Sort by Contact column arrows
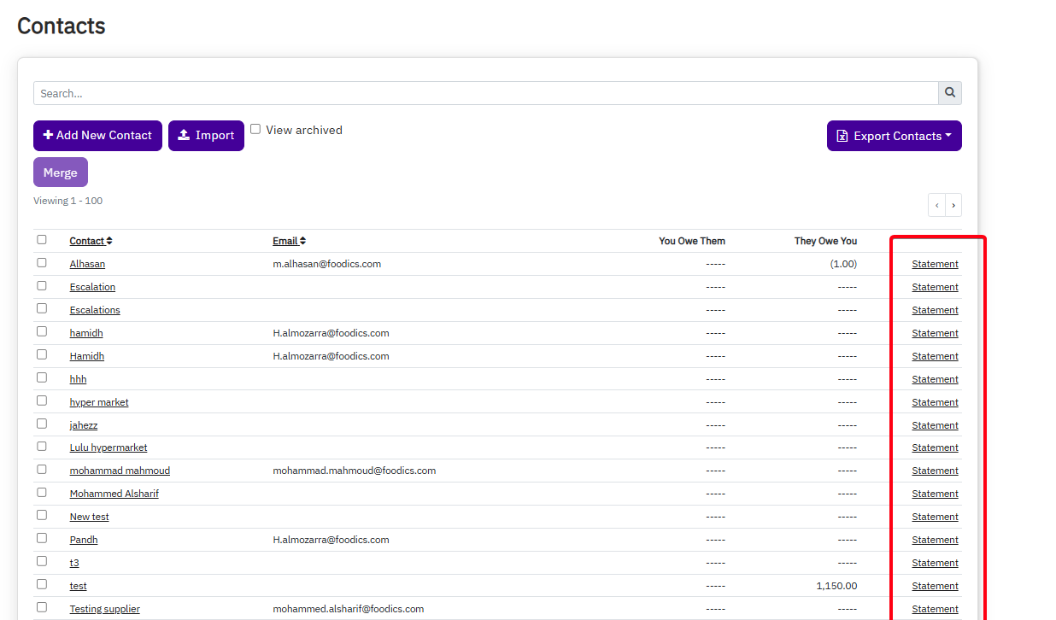1056x620 pixels. 109,241
